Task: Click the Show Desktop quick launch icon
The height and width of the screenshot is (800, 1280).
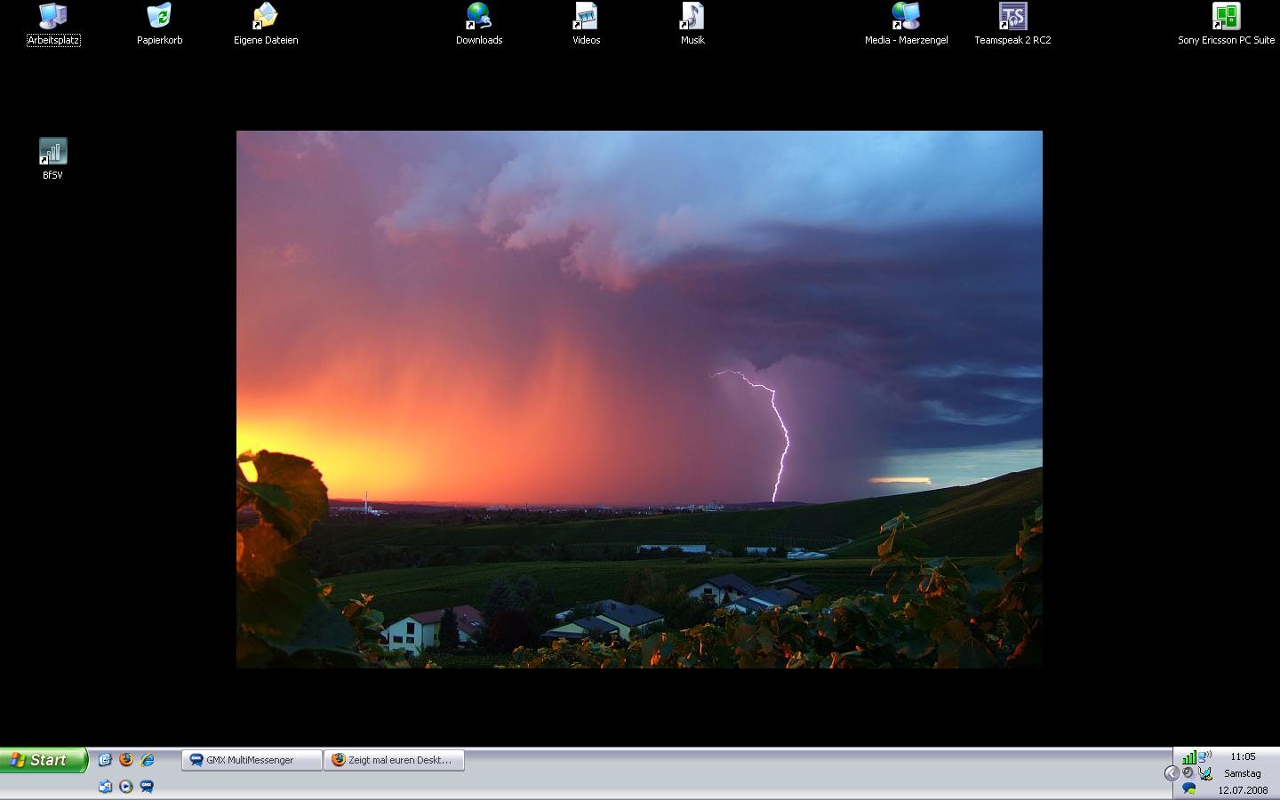Action: (105, 760)
